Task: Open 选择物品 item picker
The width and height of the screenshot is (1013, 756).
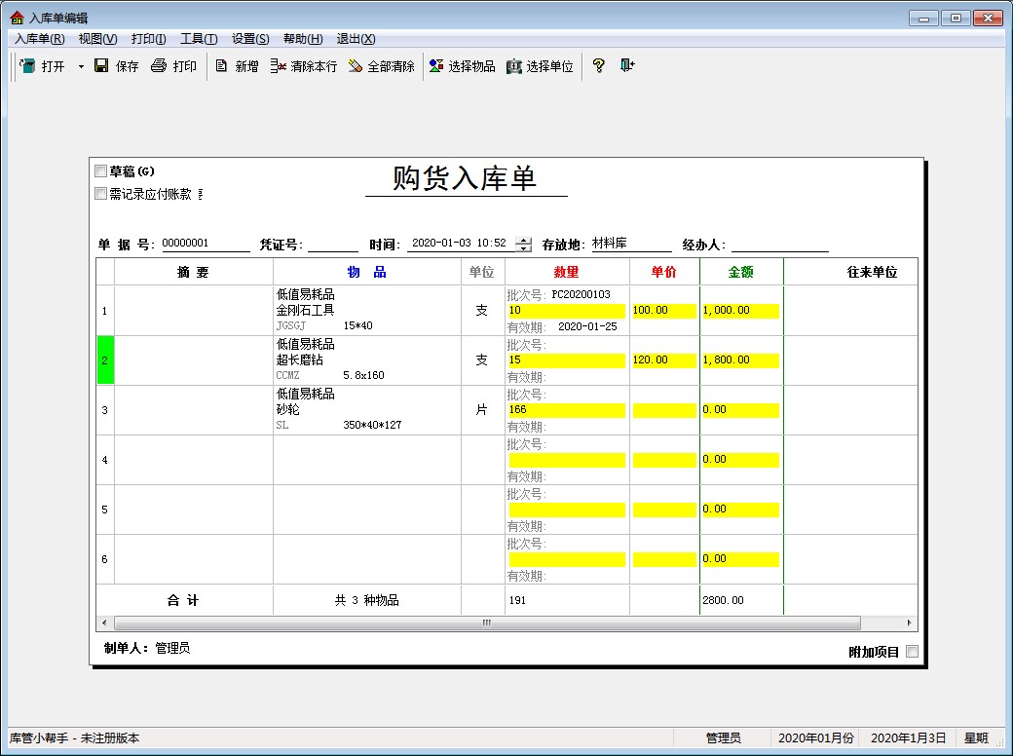Action: click(x=436, y=66)
